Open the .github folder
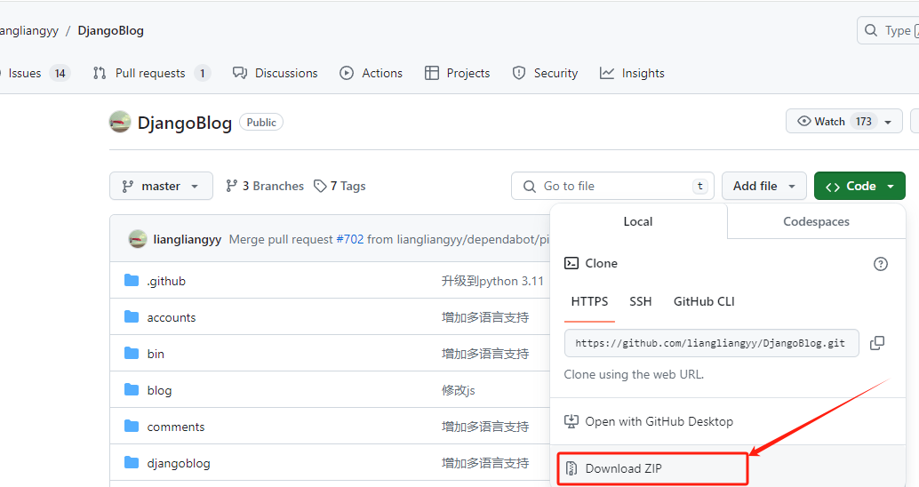 pos(166,281)
